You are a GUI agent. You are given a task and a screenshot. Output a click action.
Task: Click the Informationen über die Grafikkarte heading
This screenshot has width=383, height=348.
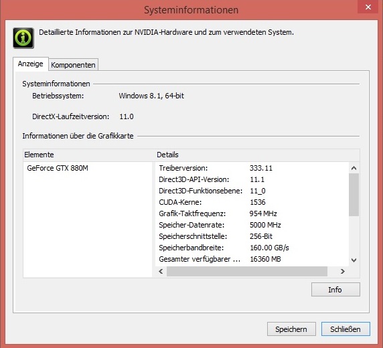click(x=78, y=136)
